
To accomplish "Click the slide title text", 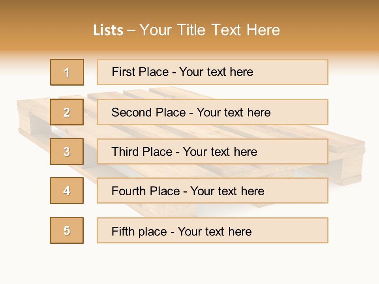I will point(186,30).
